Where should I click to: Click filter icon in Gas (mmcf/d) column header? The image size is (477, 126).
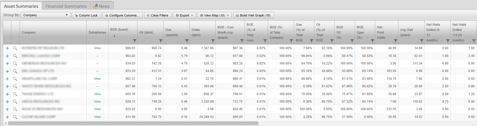point(187,41)
